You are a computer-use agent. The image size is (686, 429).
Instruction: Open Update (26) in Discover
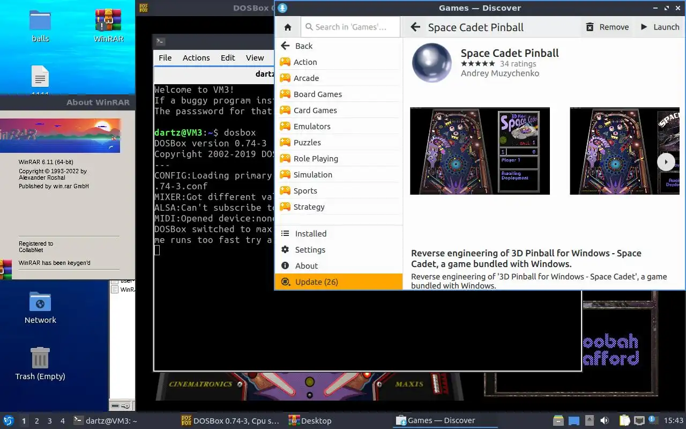338,282
